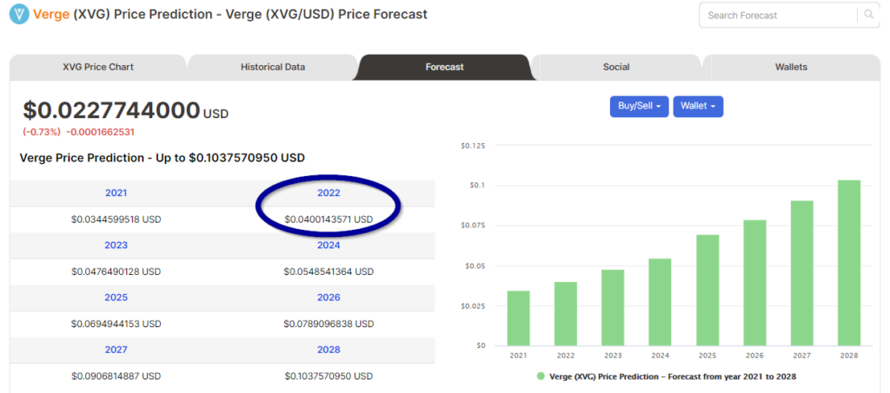Expand the Wallet dropdown
This screenshot has height=393, width=890.
(x=698, y=106)
